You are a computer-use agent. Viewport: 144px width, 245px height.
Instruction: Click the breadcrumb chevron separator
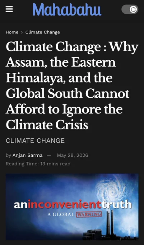pyautogui.click(x=22, y=32)
